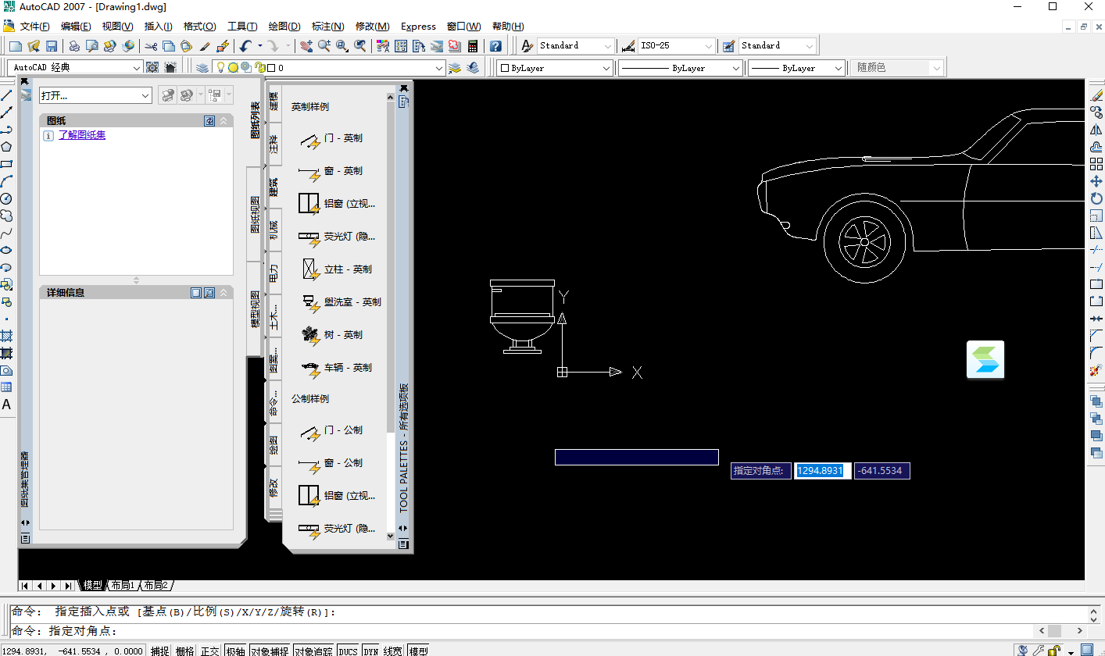Viewport: 1105px width, 656px height.
Task: Switch to the 图纸视图 tab in sheet set manager
Action: click(x=255, y=215)
